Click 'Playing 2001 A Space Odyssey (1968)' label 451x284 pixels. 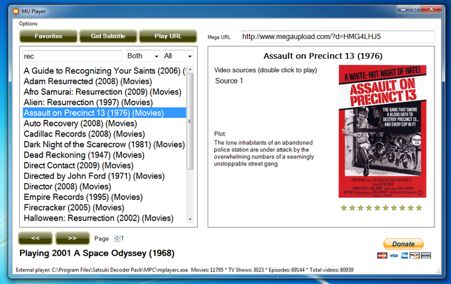click(x=97, y=254)
